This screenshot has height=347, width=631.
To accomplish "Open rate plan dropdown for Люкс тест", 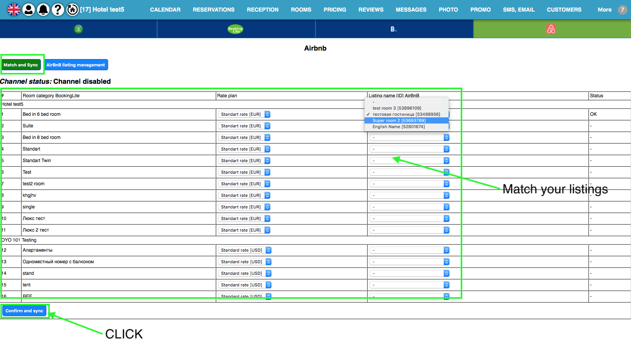I will coord(244,218).
